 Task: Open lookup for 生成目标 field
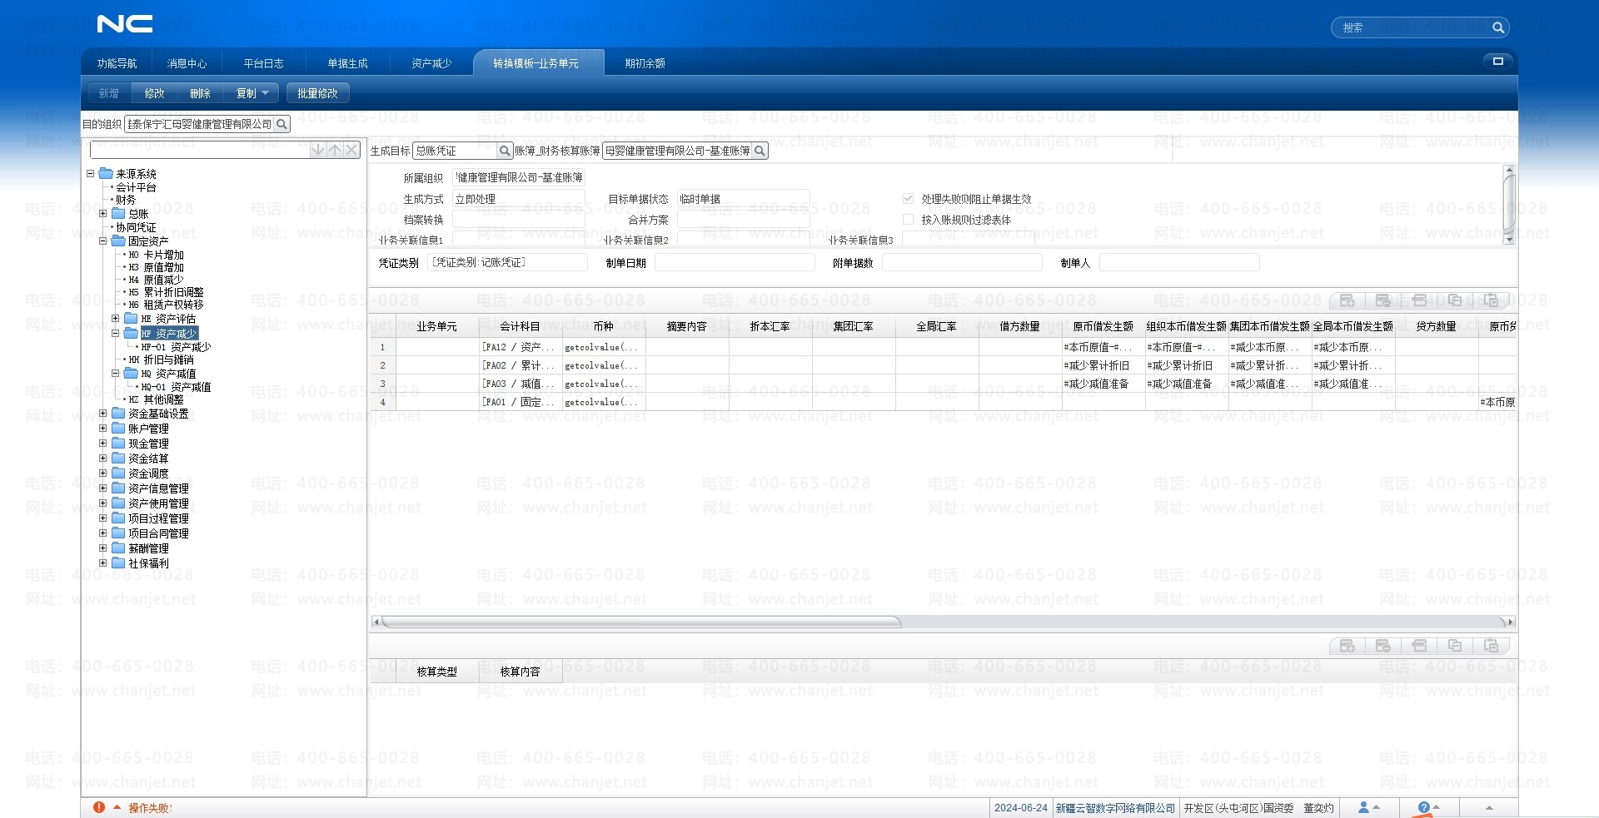click(x=504, y=151)
